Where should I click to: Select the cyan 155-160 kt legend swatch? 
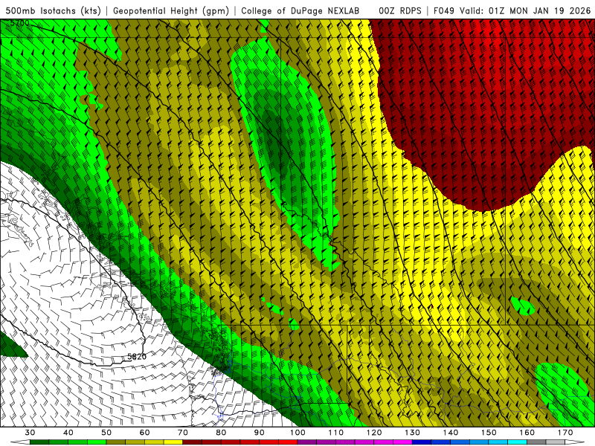(517, 443)
